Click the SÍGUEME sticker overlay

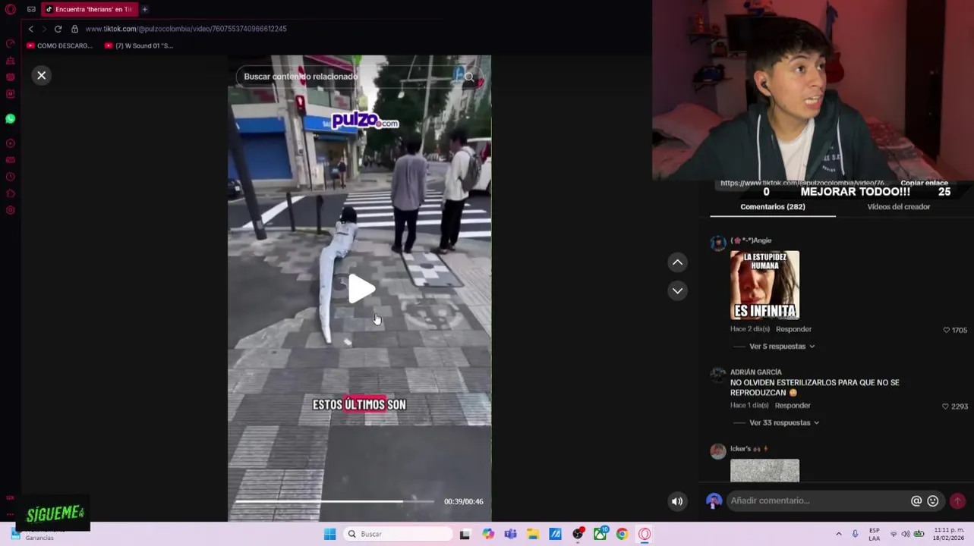click(x=55, y=513)
